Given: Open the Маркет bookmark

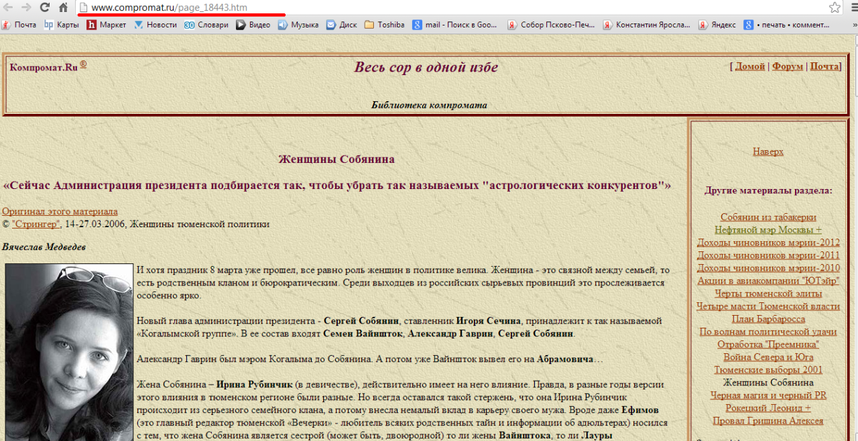Looking at the screenshot, I should point(107,25).
